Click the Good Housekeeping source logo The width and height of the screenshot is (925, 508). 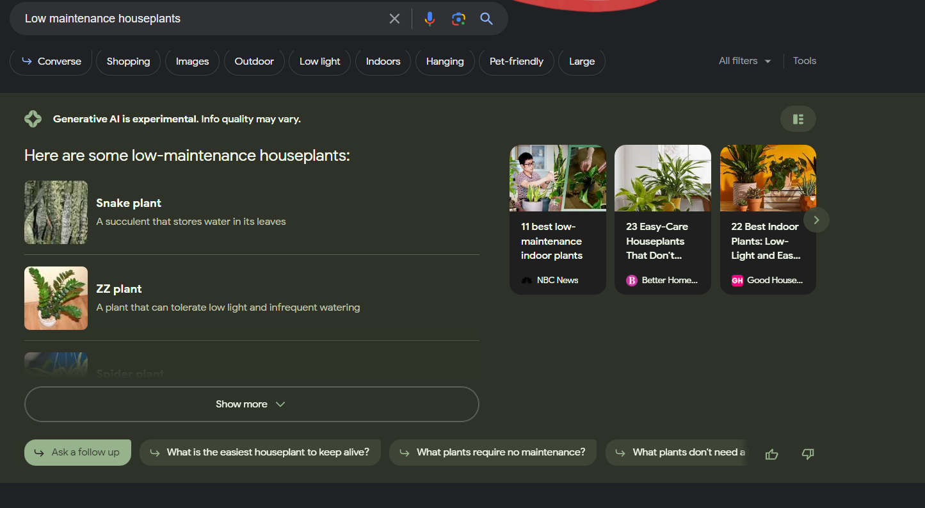[737, 280]
